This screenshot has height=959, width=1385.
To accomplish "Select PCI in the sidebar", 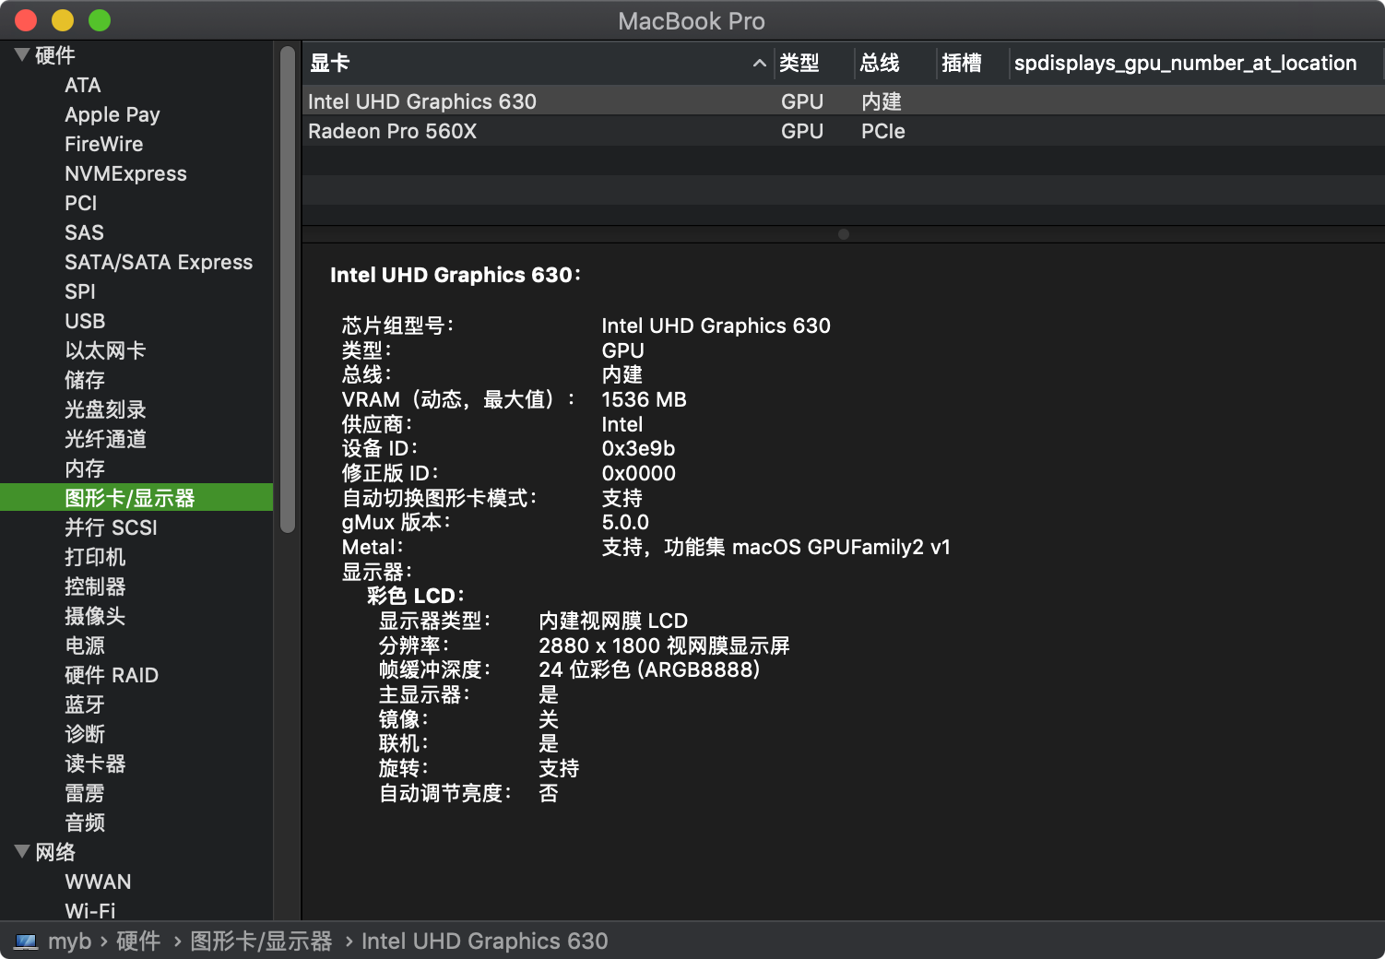I will pos(81,204).
